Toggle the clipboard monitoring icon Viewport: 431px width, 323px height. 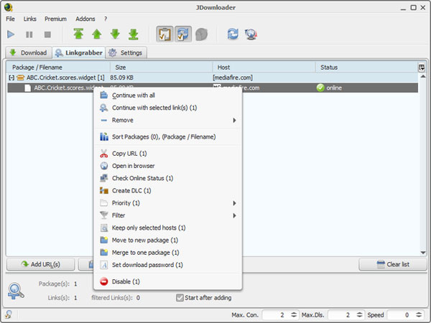pos(164,34)
